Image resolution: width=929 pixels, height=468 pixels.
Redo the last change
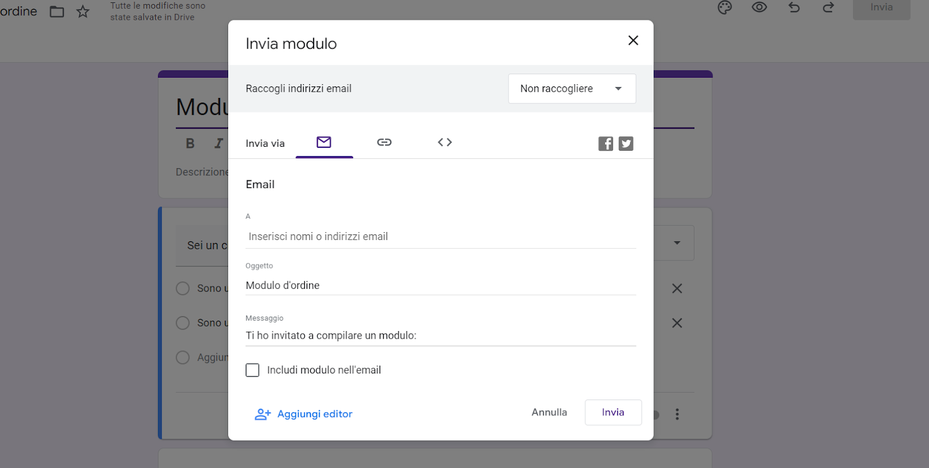[x=829, y=8]
